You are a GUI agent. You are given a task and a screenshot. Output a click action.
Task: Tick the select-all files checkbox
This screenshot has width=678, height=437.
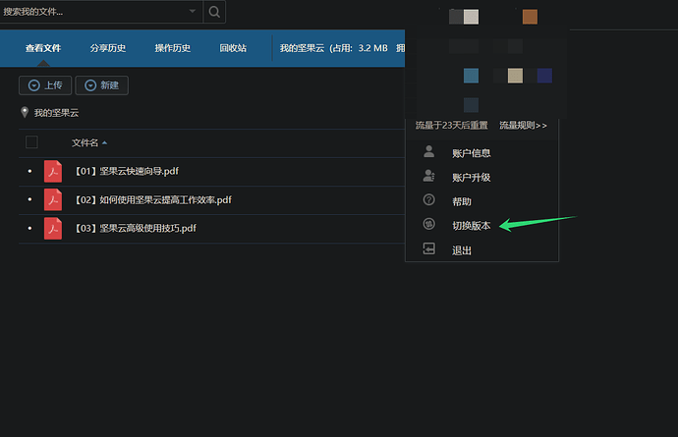tap(31, 141)
